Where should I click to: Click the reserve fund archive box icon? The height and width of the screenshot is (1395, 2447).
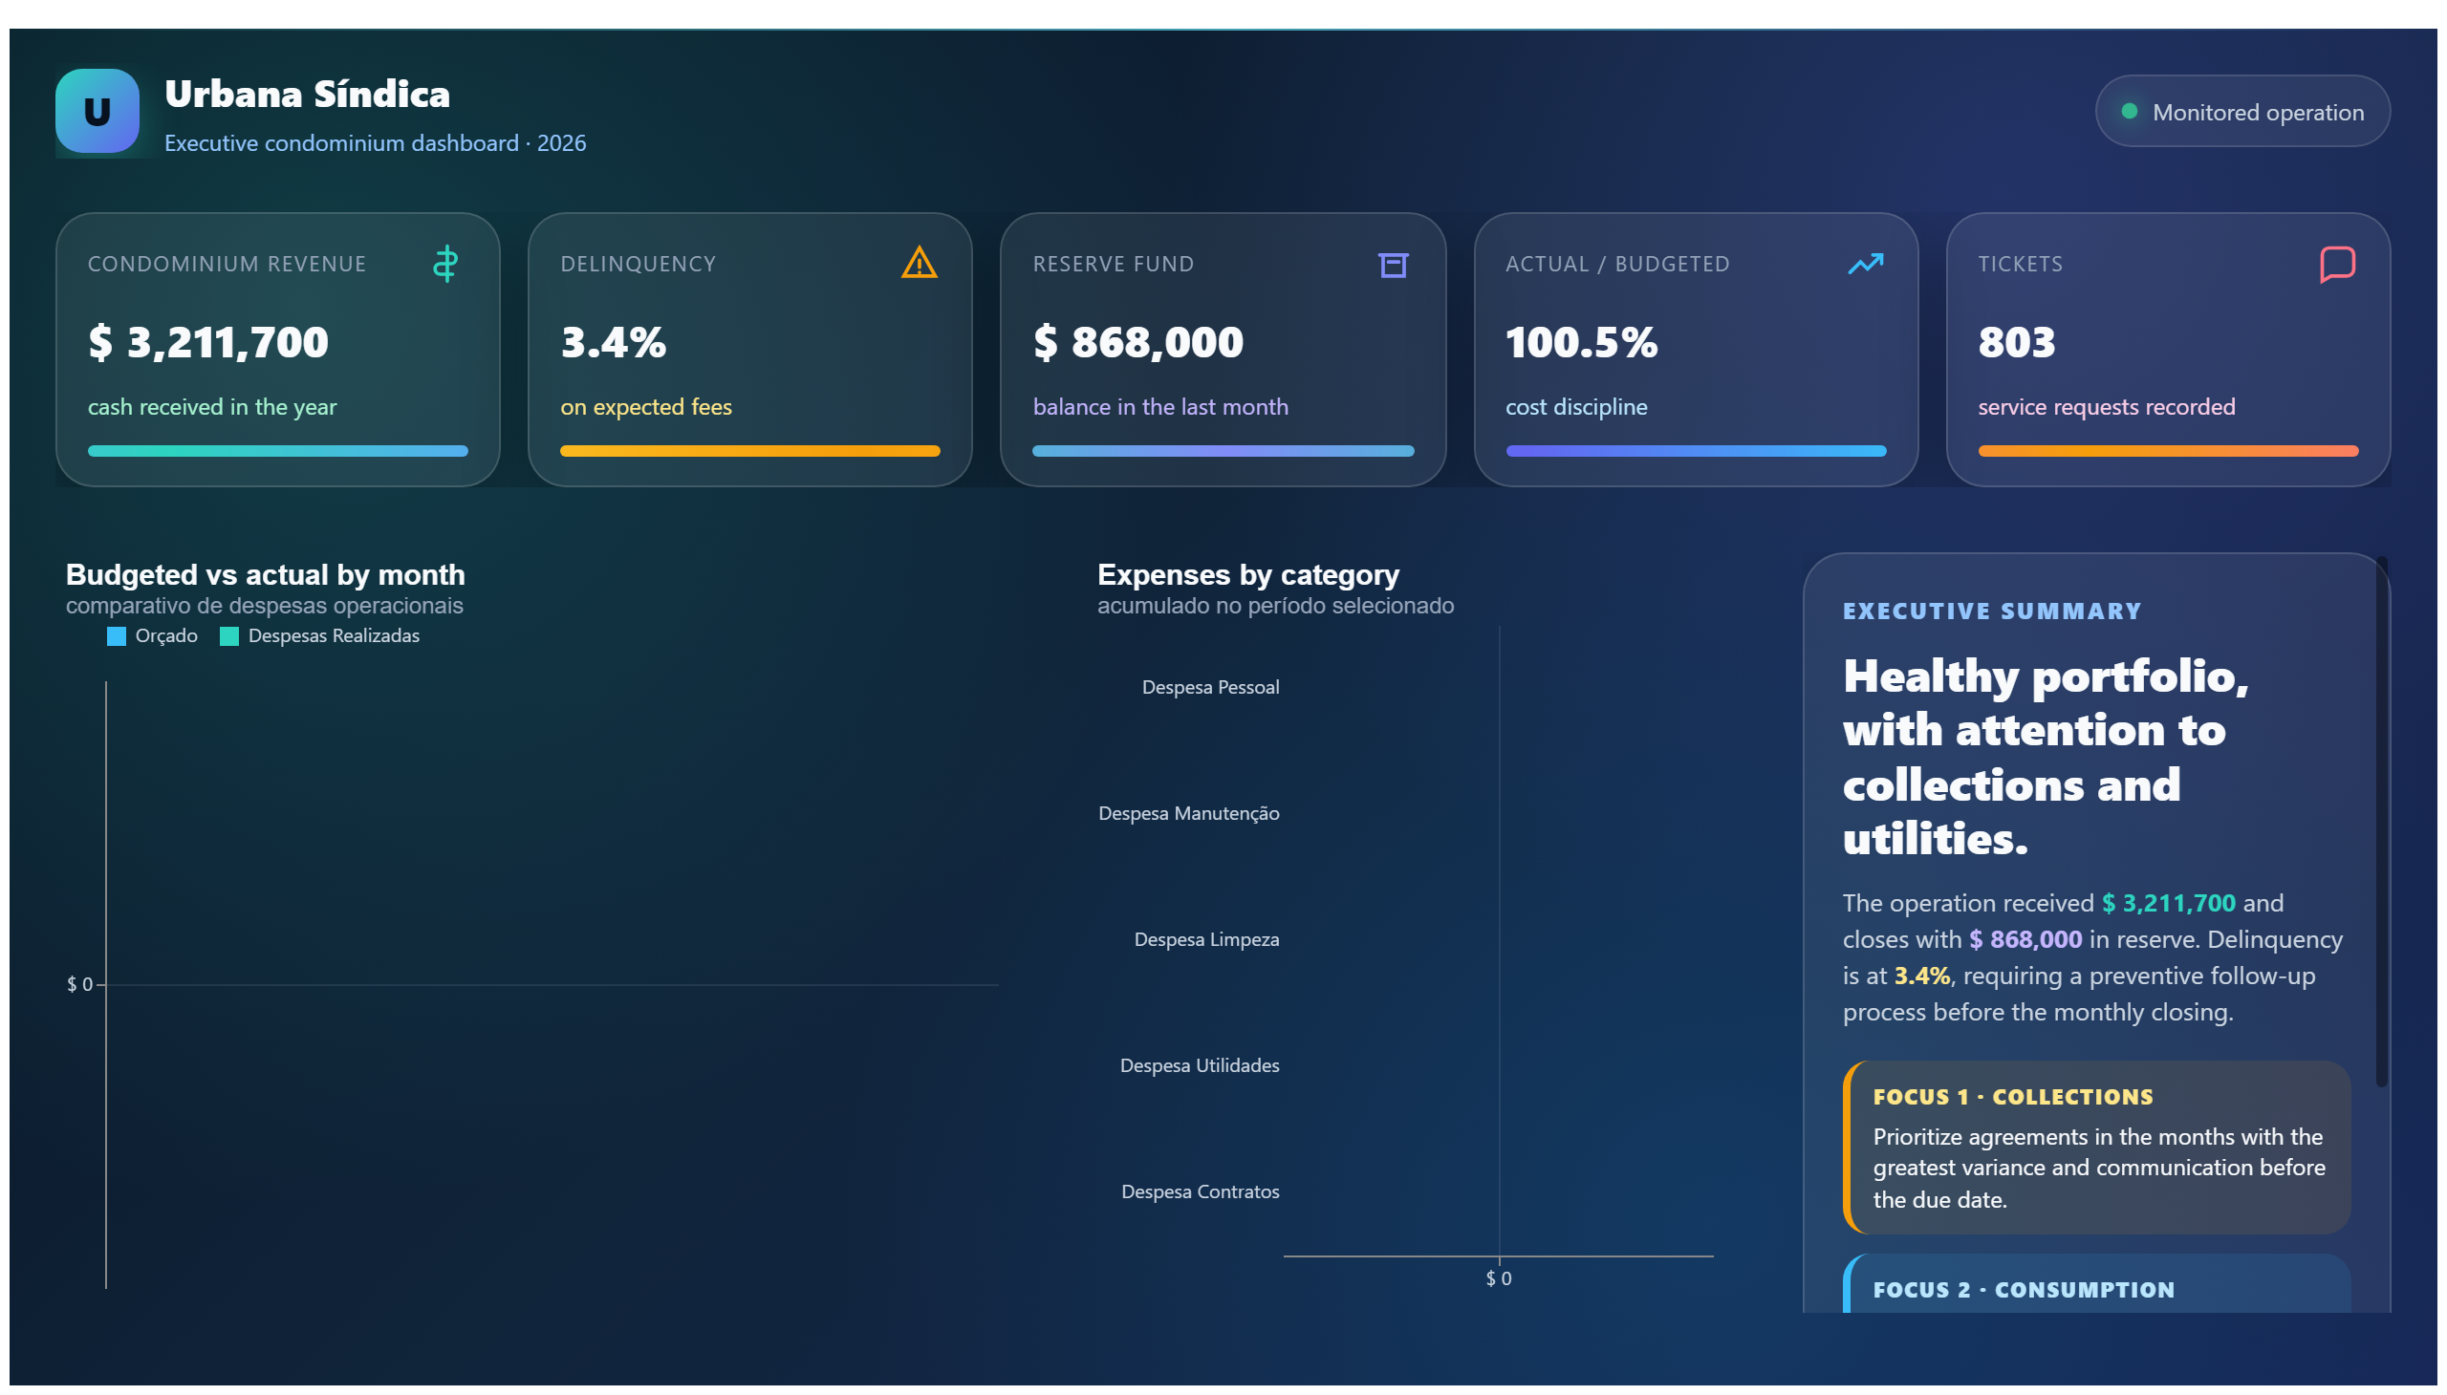(x=1392, y=265)
